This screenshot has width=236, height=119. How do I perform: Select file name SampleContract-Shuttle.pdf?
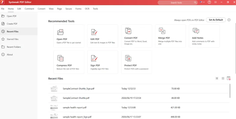76,98
